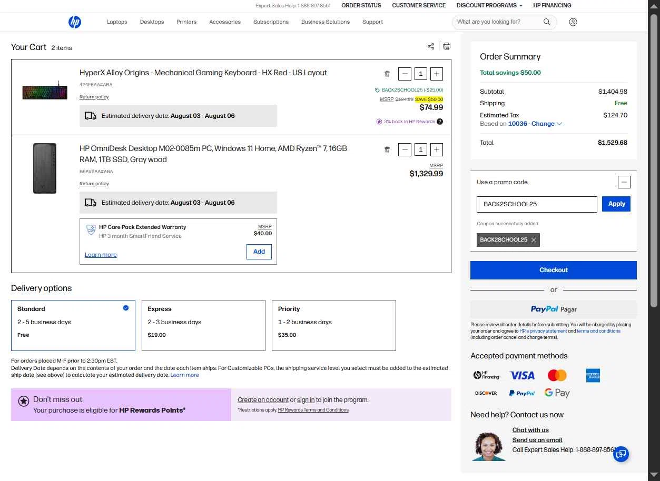
Task: Open HyperX keyboard Return policy link
Action: pyautogui.click(x=94, y=97)
